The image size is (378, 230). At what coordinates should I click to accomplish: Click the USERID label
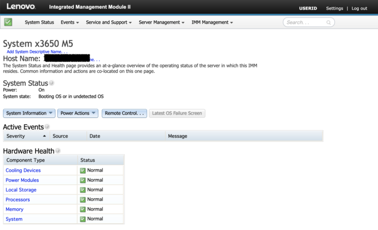click(308, 9)
